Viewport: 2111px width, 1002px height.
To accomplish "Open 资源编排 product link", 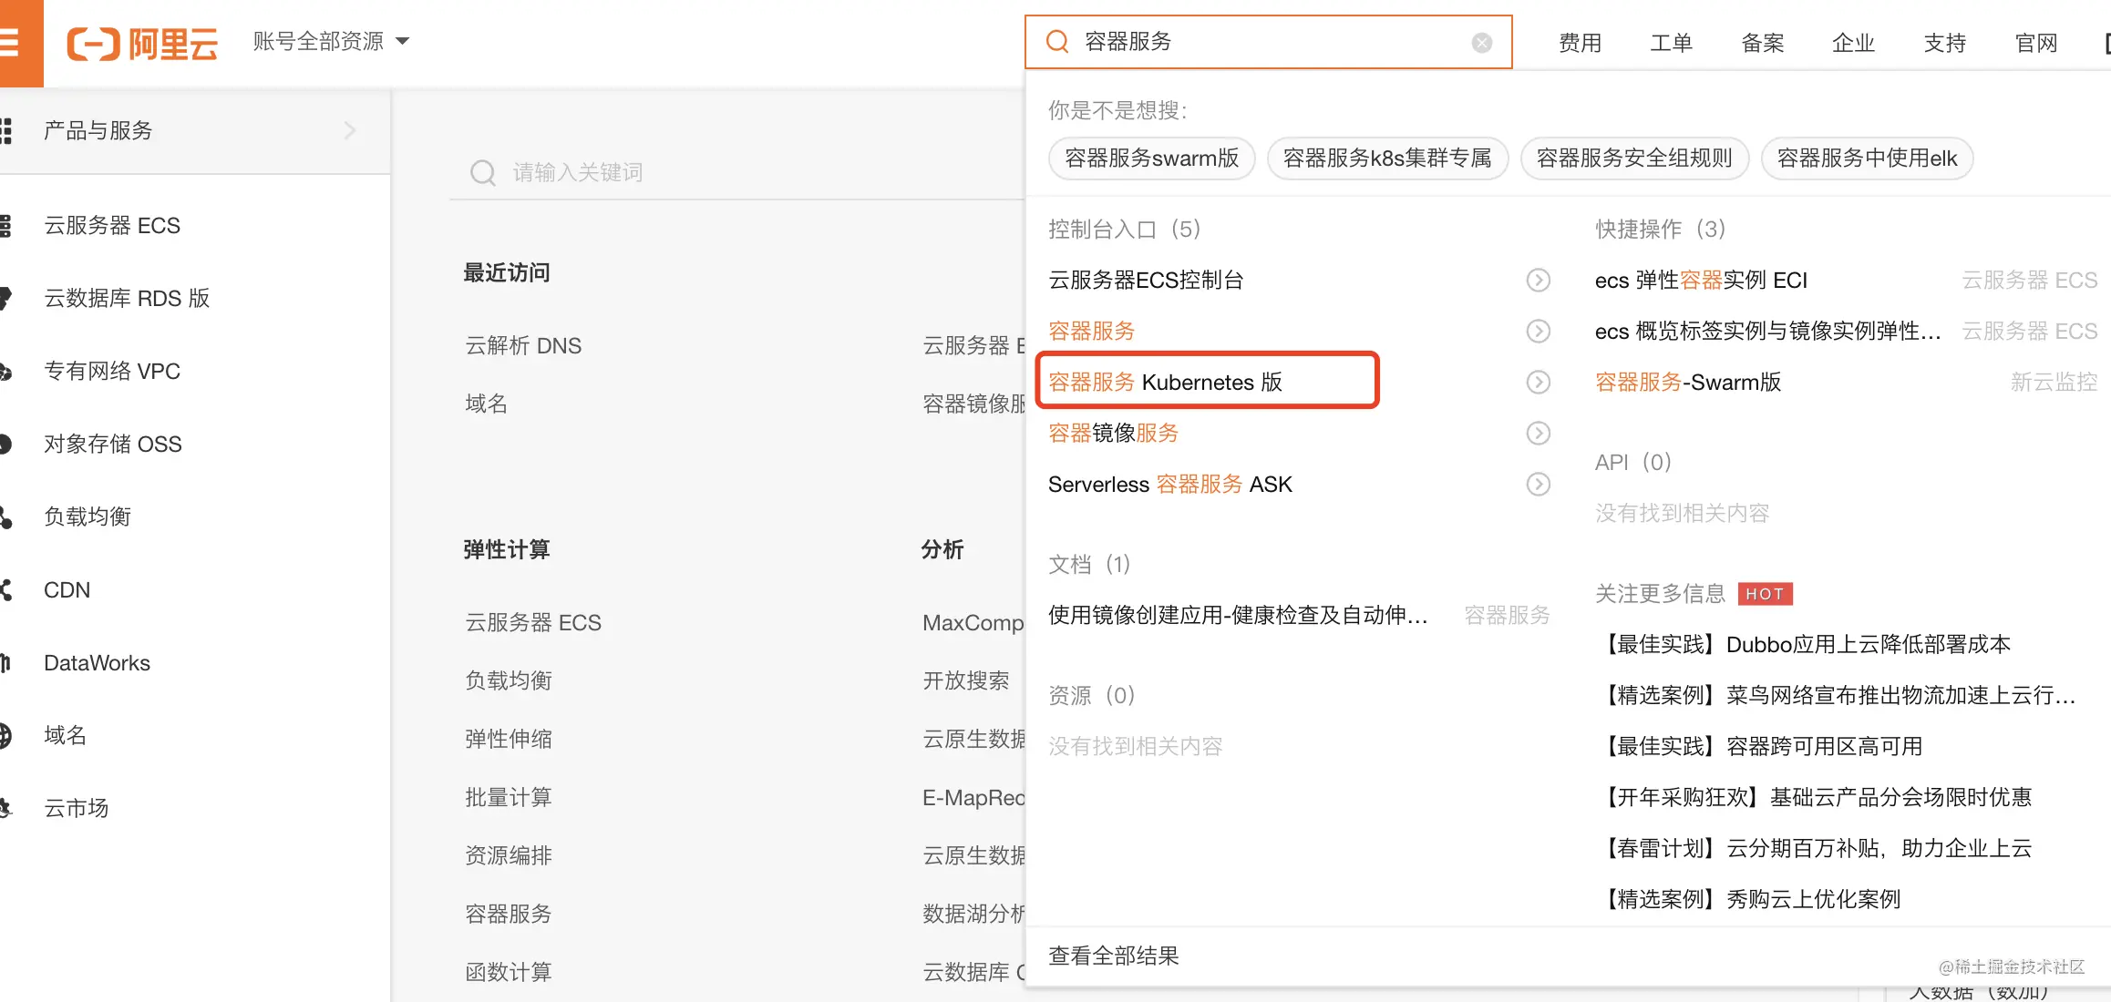I will tap(509, 855).
